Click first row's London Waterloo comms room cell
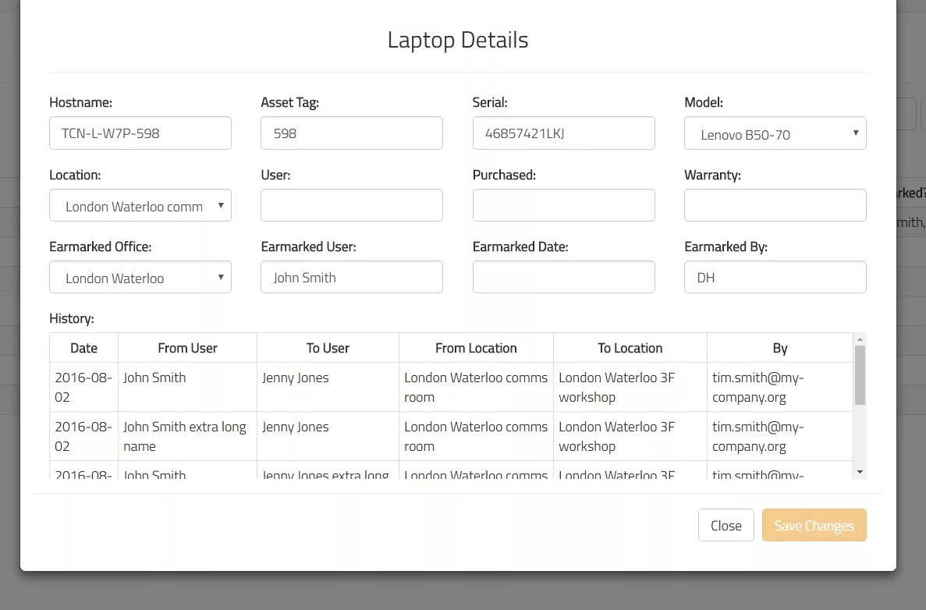926x610 pixels. 476,387
